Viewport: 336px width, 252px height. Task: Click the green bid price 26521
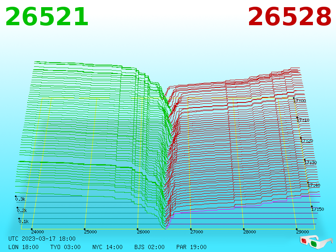(x=47, y=17)
